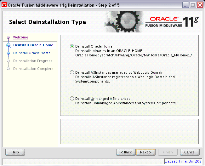Click the bold current Deinstall Oracle Home step
The height and width of the screenshot is (166, 205).
33,45
